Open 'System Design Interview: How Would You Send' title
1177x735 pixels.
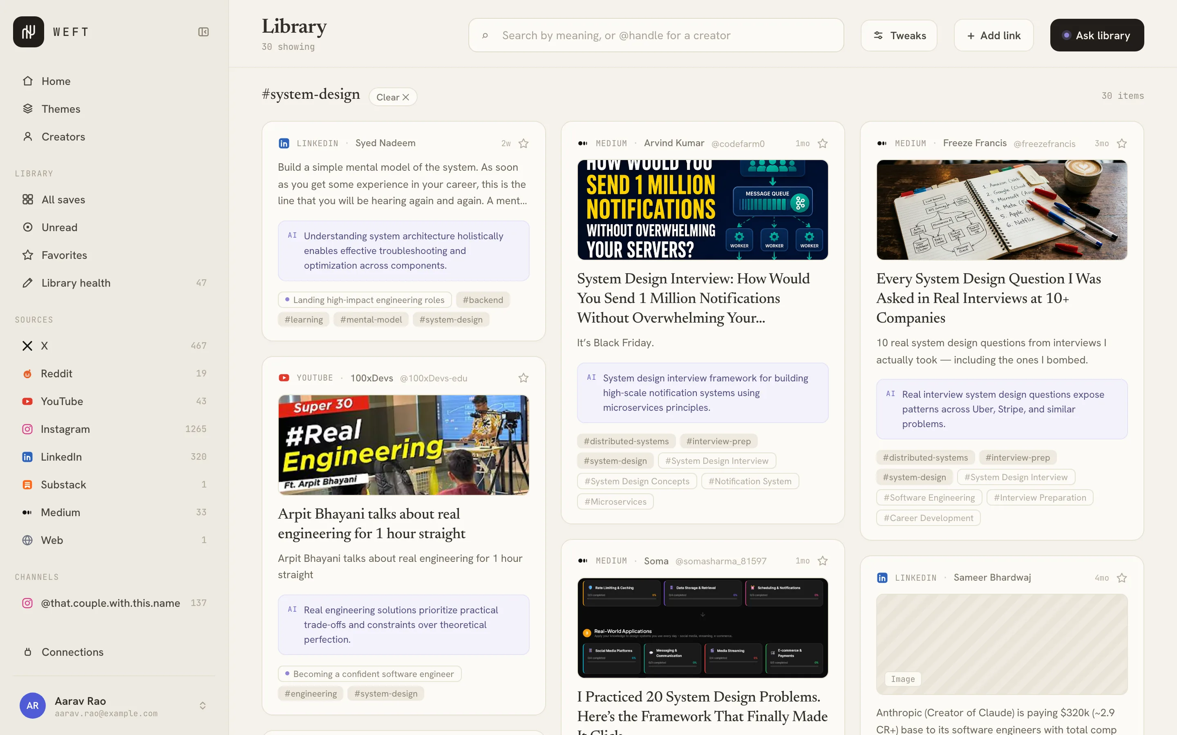point(693,298)
